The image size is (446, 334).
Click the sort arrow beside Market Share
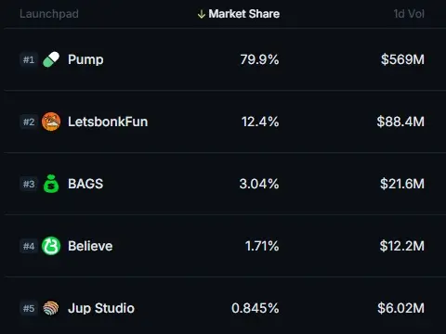(202, 14)
